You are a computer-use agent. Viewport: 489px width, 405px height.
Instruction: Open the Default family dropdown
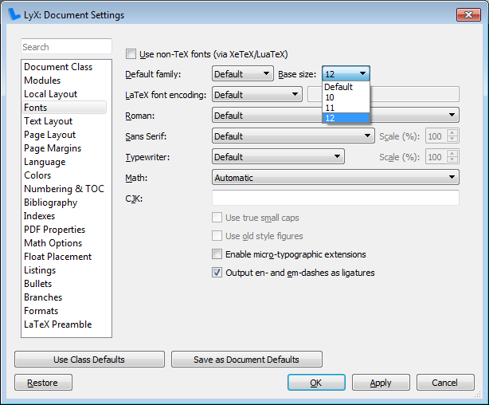pos(243,73)
